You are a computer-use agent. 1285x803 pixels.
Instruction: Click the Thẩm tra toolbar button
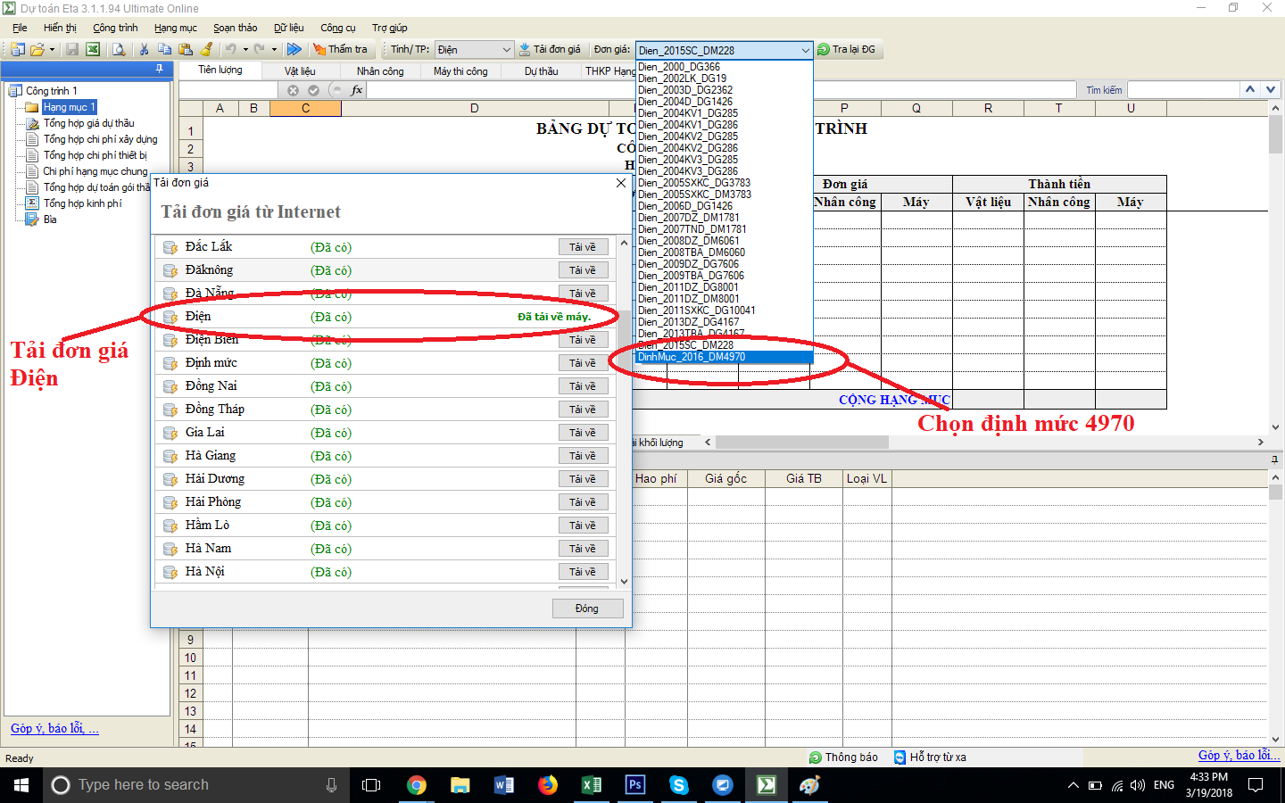coord(340,50)
